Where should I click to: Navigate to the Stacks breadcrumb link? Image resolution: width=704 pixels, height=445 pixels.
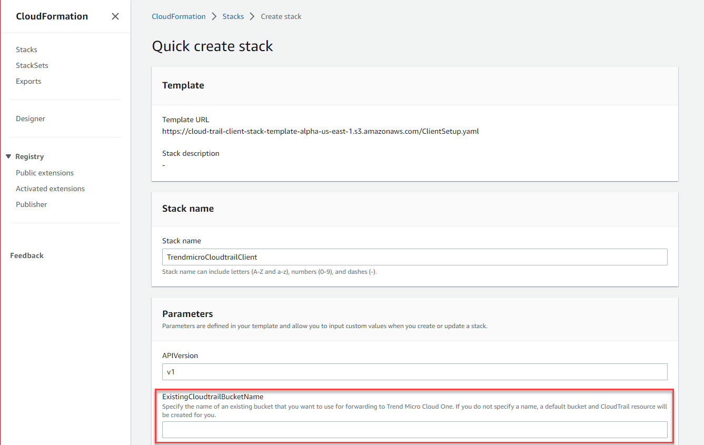coord(233,16)
